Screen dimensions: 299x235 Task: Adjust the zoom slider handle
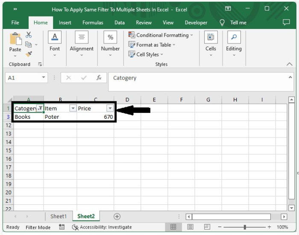pos(245,227)
